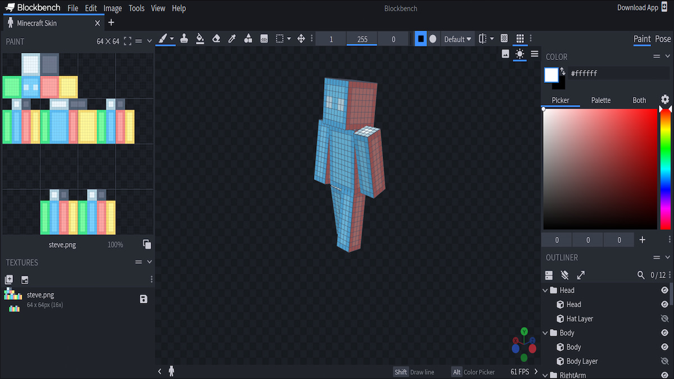Pick a hue on the vertical color slider
The image size is (674, 379).
[x=666, y=168]
